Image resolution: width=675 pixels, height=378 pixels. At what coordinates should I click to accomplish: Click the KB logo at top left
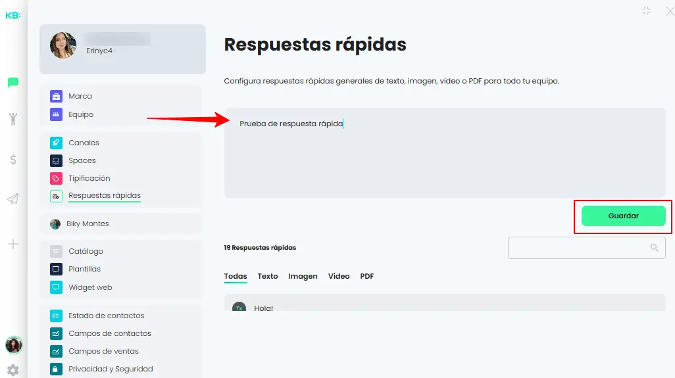(13, 16)
